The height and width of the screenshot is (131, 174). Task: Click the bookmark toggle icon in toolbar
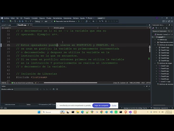click(106, 21)
